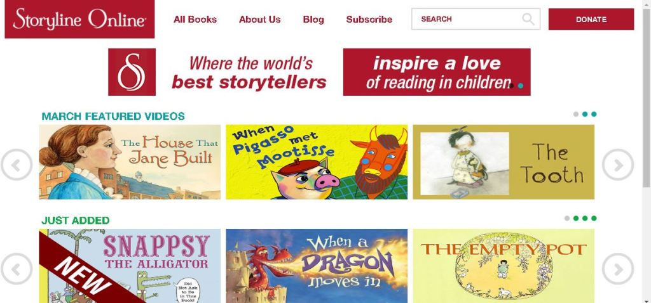
Task: Select first pagination dot of Just Added
Action: (x=567, y=218)
